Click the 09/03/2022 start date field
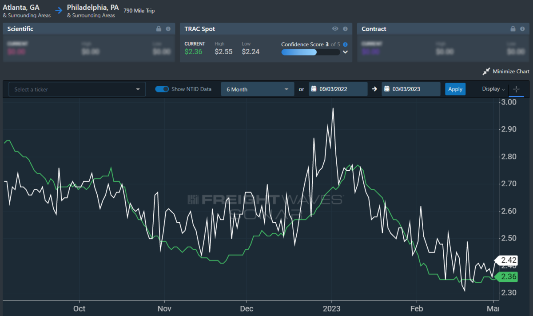Screen dimensions: 533x316 coord(338,89)
